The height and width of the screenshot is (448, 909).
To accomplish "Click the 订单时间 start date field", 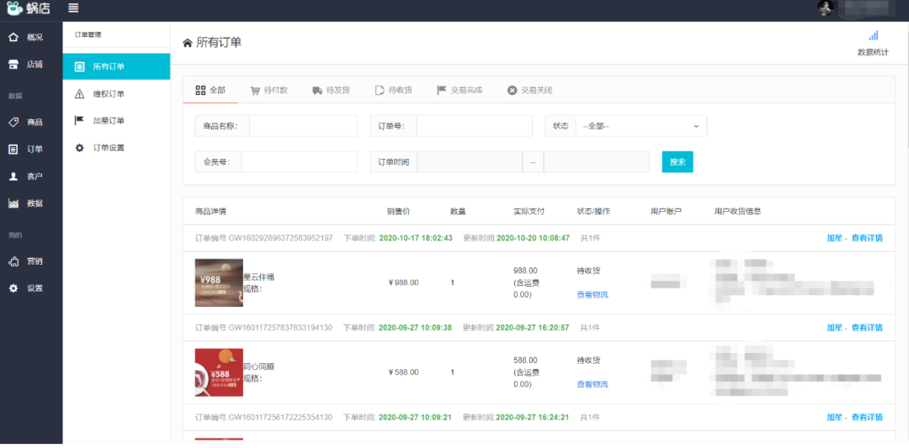I will [x=470, y=162].
